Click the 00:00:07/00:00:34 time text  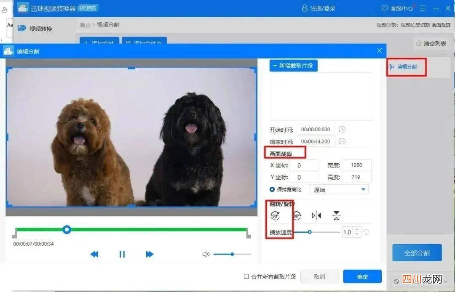tap(33, 244)
